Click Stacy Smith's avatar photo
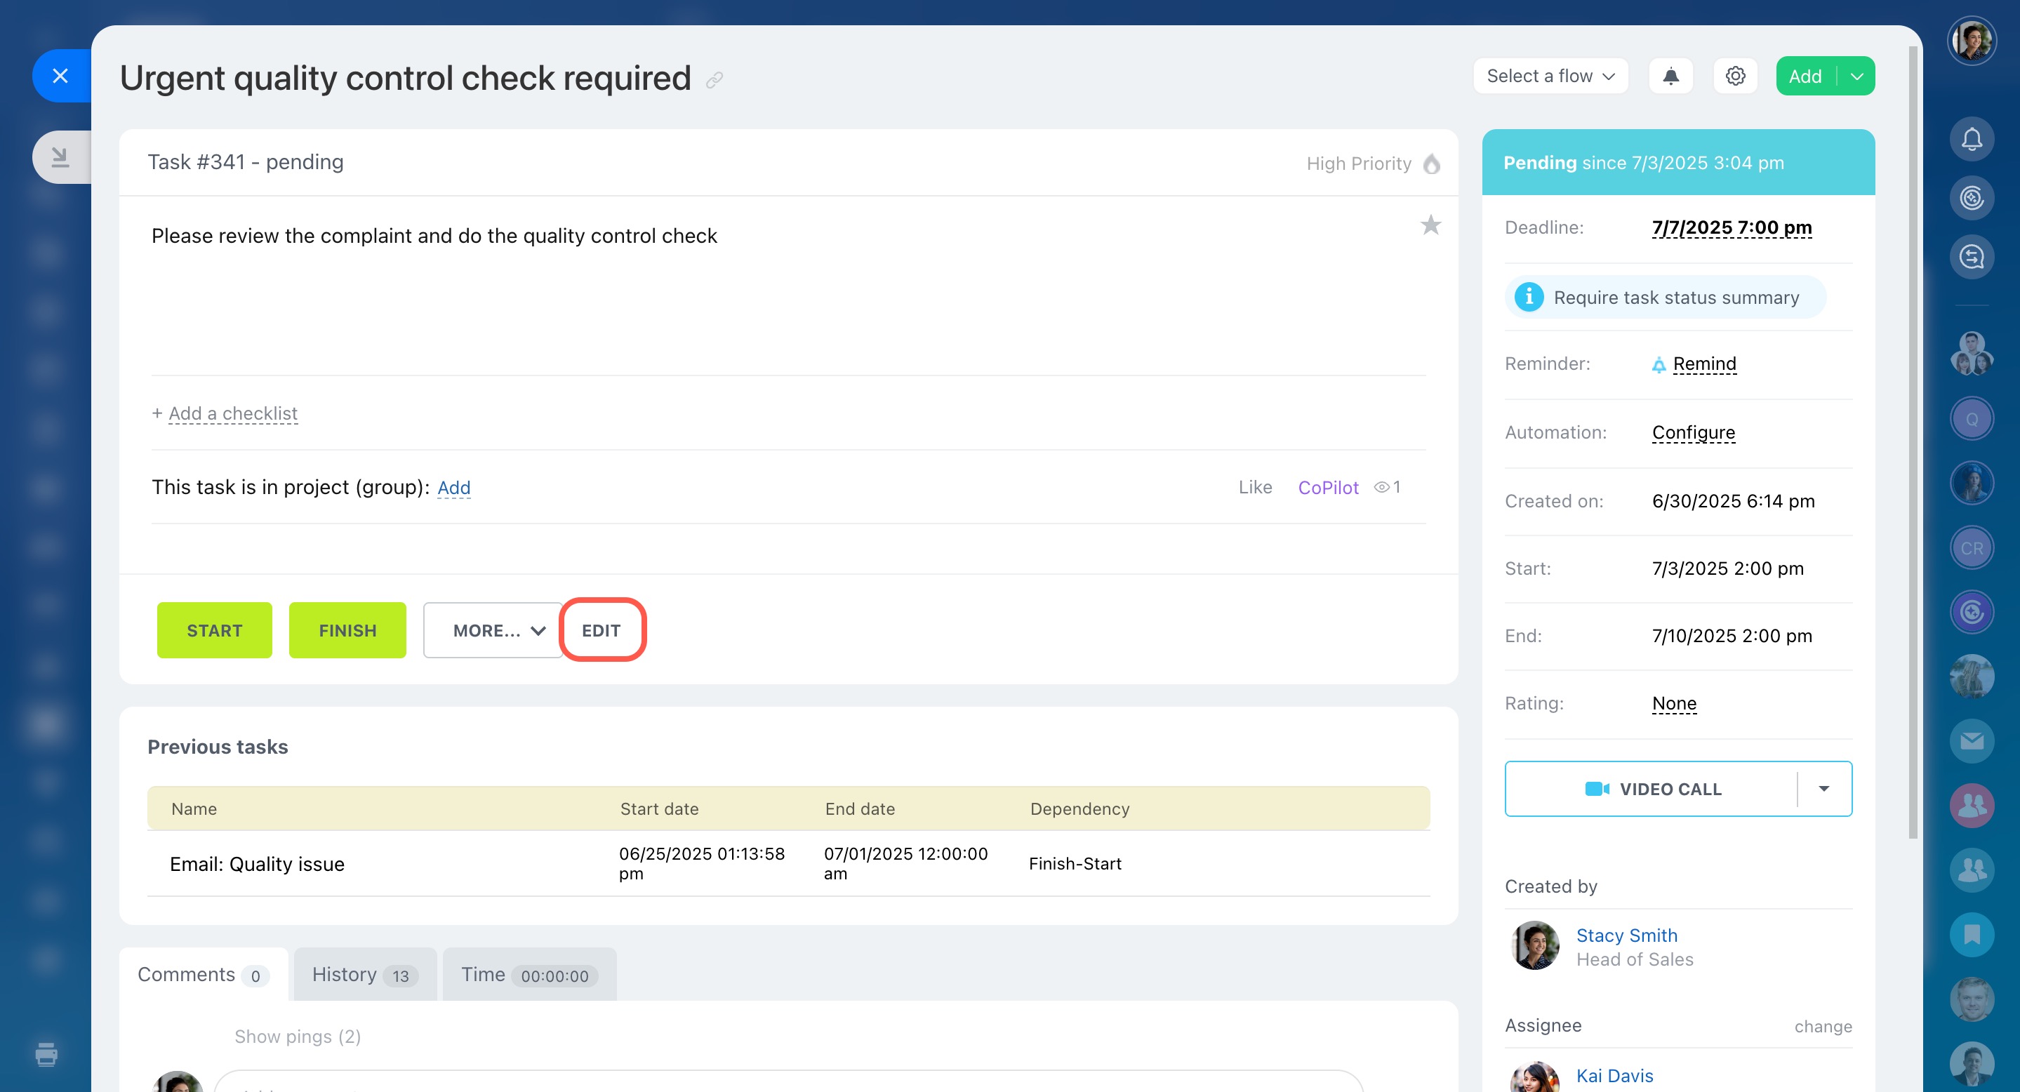 pyautogui.click(x=1534, y=945)
